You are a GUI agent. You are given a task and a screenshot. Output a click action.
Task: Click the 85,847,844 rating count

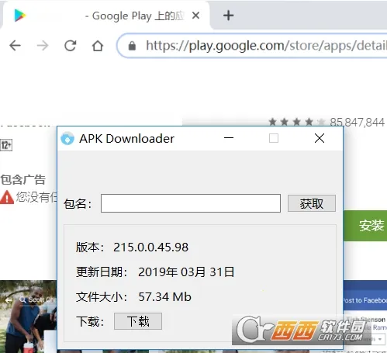tap(357, 122)
